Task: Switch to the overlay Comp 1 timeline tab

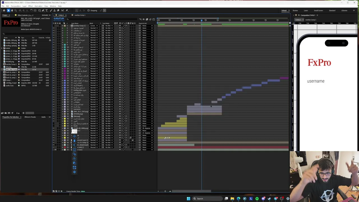Action: [x=80, y=15]
